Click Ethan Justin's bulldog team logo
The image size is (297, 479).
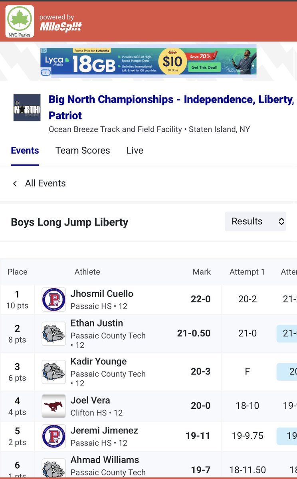point(54,334)
